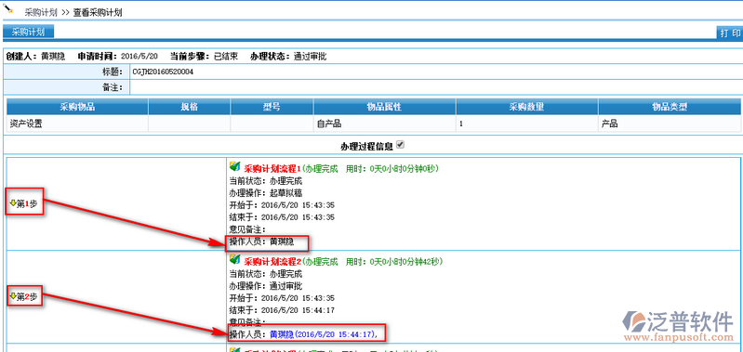Click the partially visible third process icon

point(234,349)
